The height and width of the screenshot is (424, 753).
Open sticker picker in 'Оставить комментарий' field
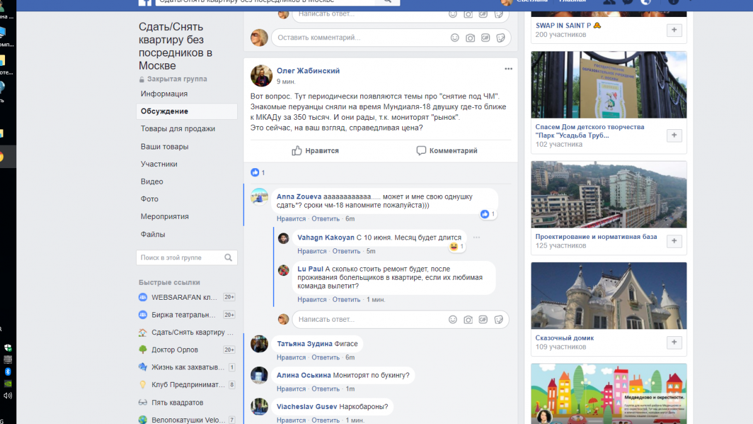[x=500, y=38]
